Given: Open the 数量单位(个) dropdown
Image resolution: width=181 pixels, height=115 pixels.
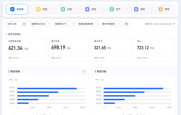Looking at the screenshot, I should [x=64, y=24].
